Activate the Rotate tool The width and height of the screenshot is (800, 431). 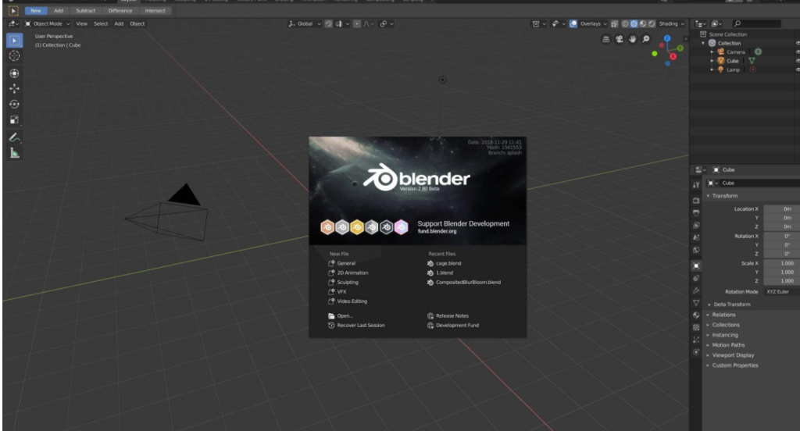[x=14, y=105]
